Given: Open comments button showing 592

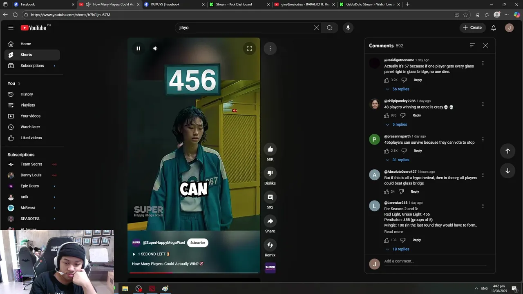Looking at the screenshot, I should [270, 197].
